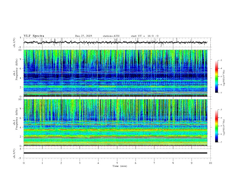Click the ch.1 spectrogram color bar
The width and height of the screenshot is (237, 183).
point(216,77)
